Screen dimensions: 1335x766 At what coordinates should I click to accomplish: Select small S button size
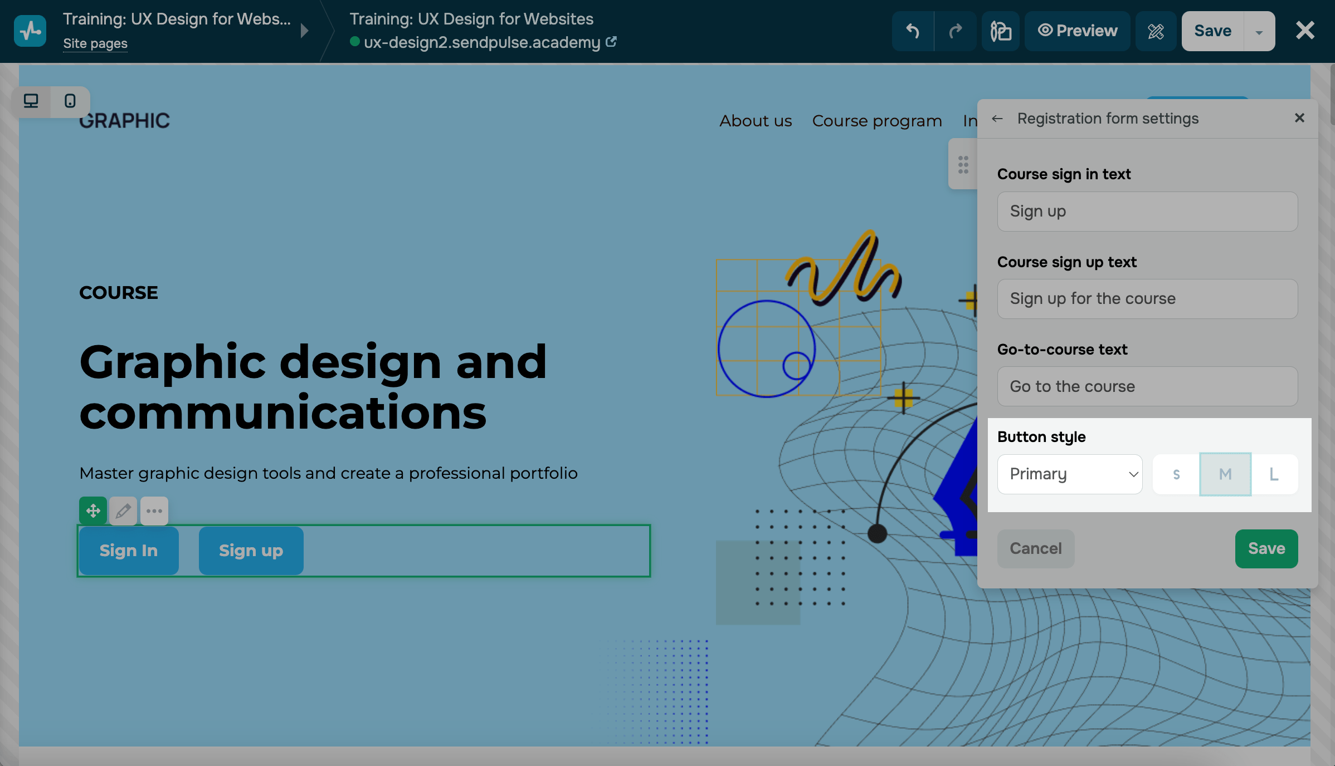pyautogui.click(x=1176, y=474)
